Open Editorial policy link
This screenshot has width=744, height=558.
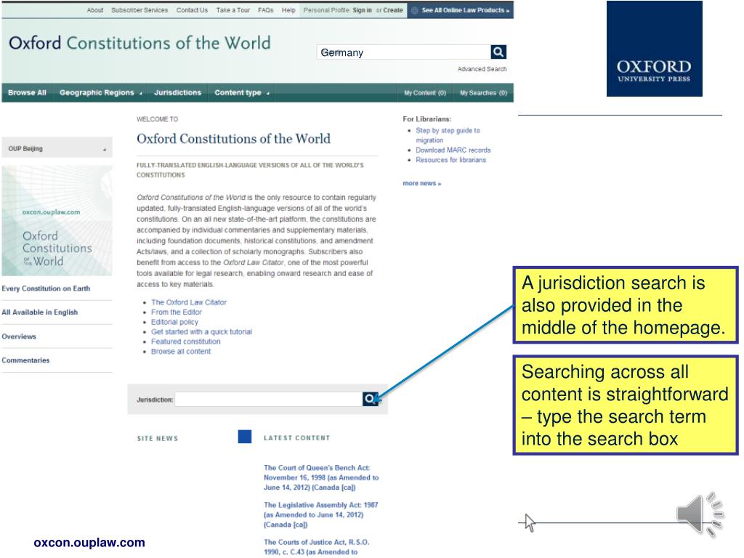click(174, 322)
